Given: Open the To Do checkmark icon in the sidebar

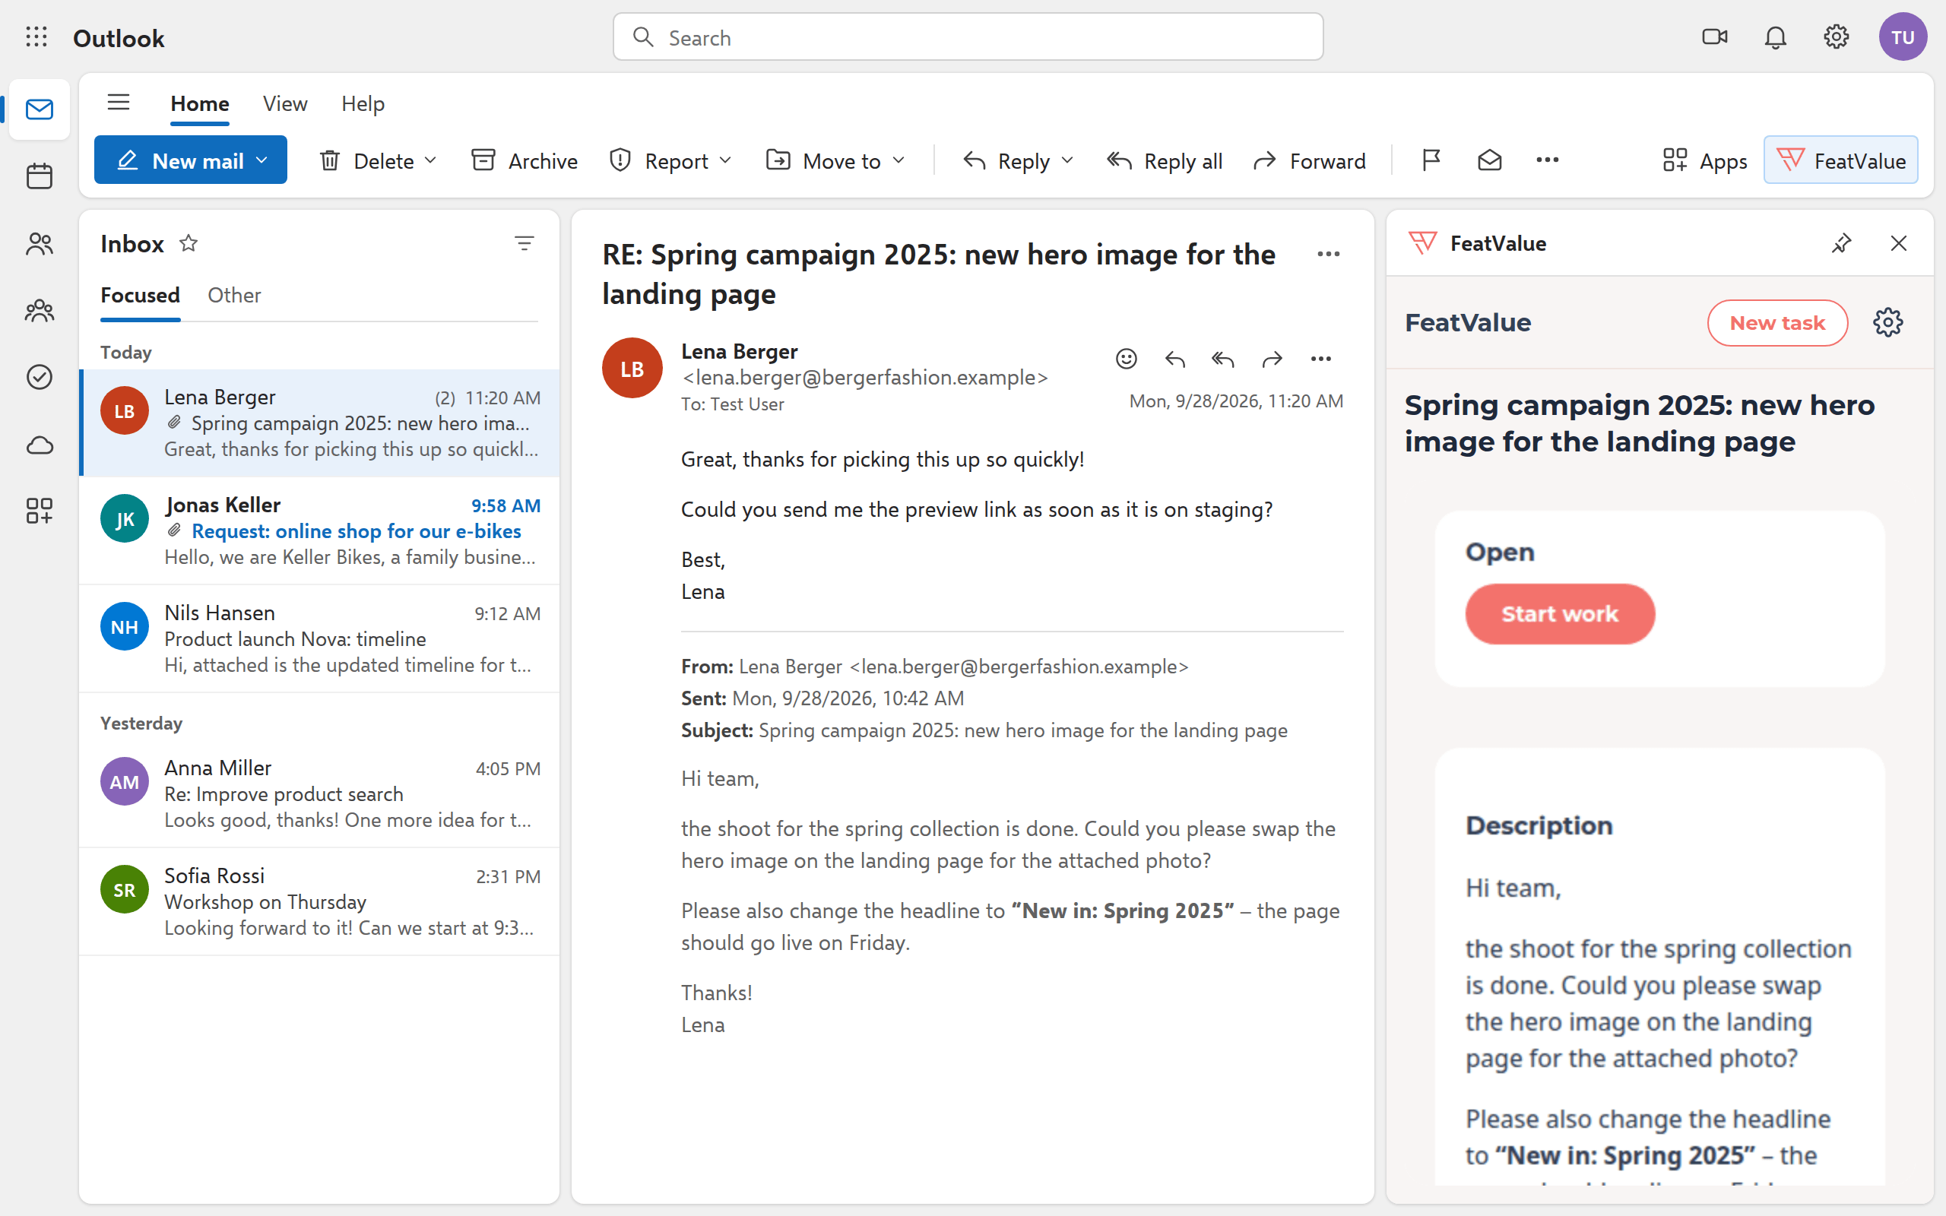Looking at the screenshot, I should (x=39, y=377).
